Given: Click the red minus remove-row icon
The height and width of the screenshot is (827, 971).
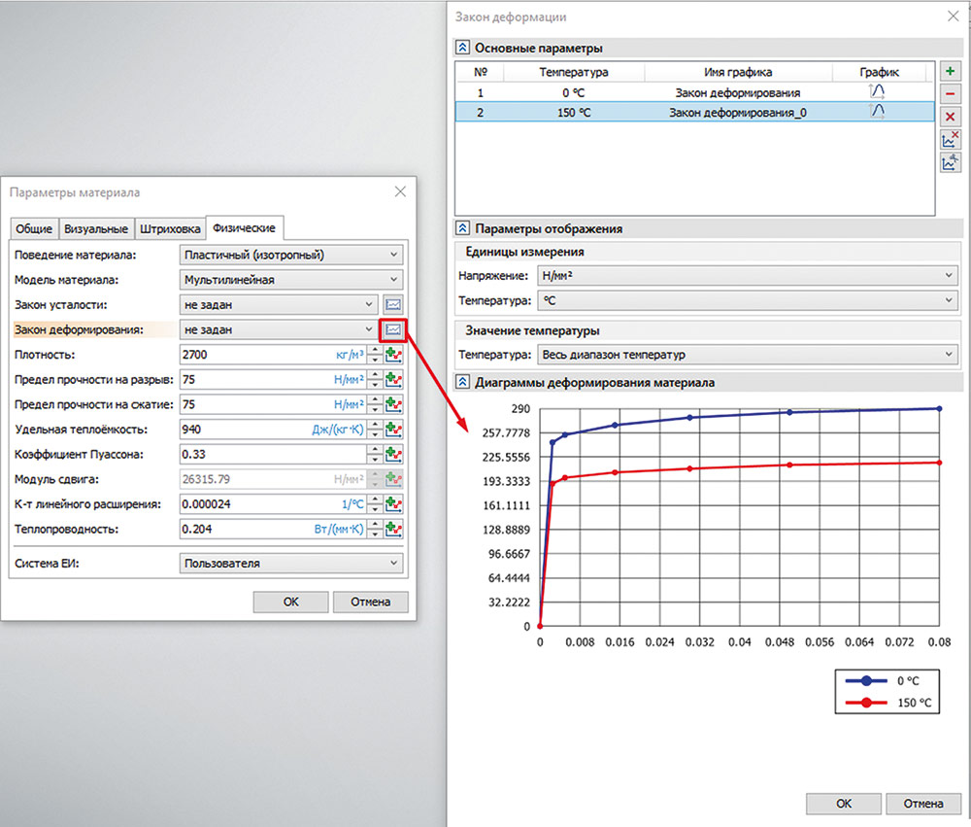Looking at the screenshot, I should (950, 94).
